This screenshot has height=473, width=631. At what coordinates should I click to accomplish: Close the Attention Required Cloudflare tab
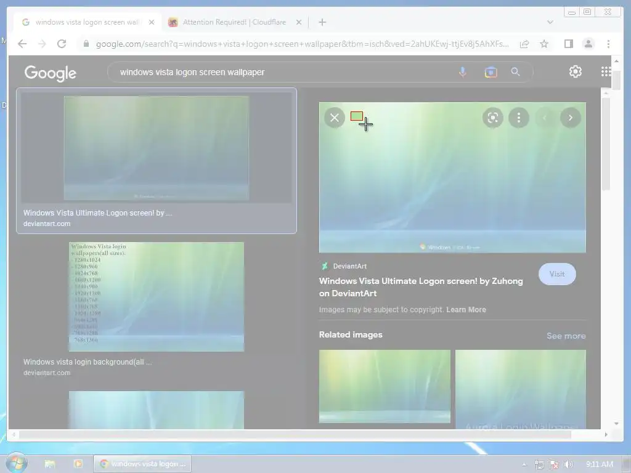point(299,22)
